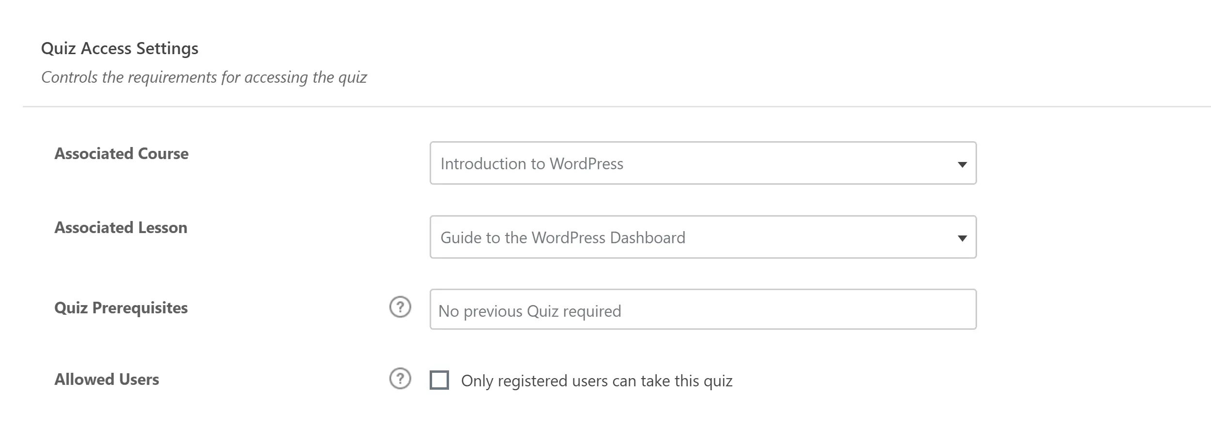Screen dimensions: 1211x440
Task: Click the 'No previous Quiz required' placeholder text
Action: 529,311
